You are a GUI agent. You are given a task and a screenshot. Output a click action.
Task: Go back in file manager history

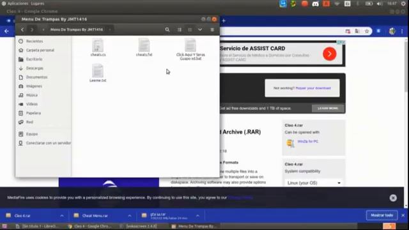[x=22, y=30]
